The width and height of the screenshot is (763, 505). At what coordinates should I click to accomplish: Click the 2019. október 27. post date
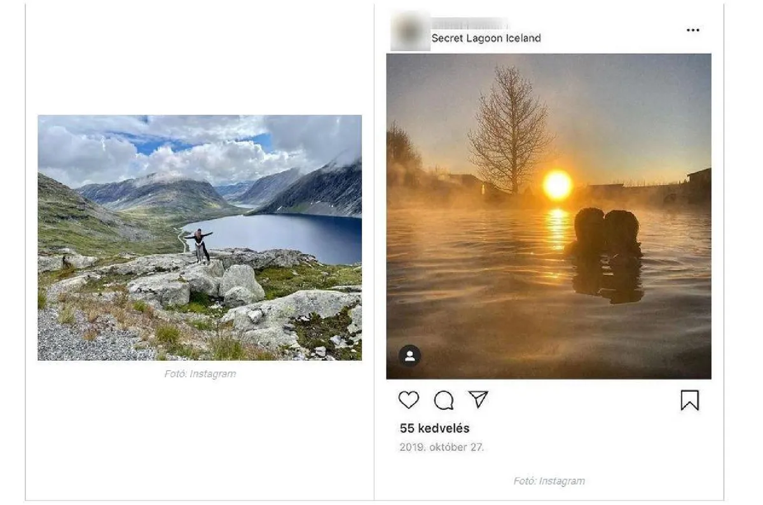click(442, 447)
